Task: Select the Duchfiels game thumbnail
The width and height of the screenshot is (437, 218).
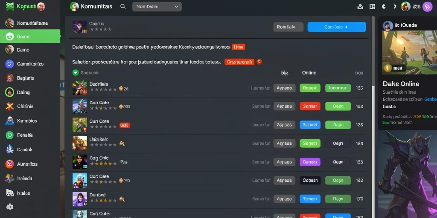Action: (79, 88)
